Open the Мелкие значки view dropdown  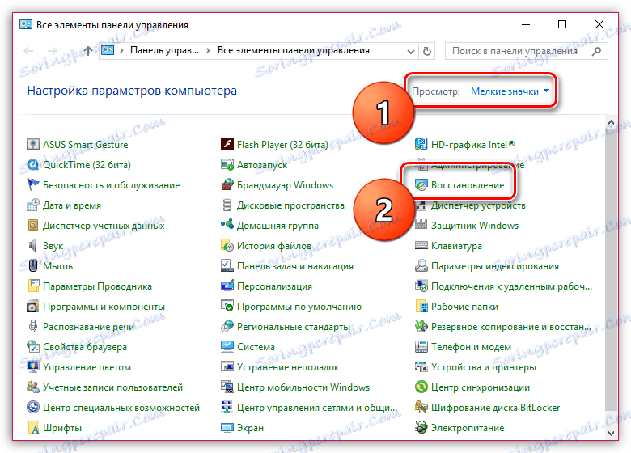[x=510, y=91]
